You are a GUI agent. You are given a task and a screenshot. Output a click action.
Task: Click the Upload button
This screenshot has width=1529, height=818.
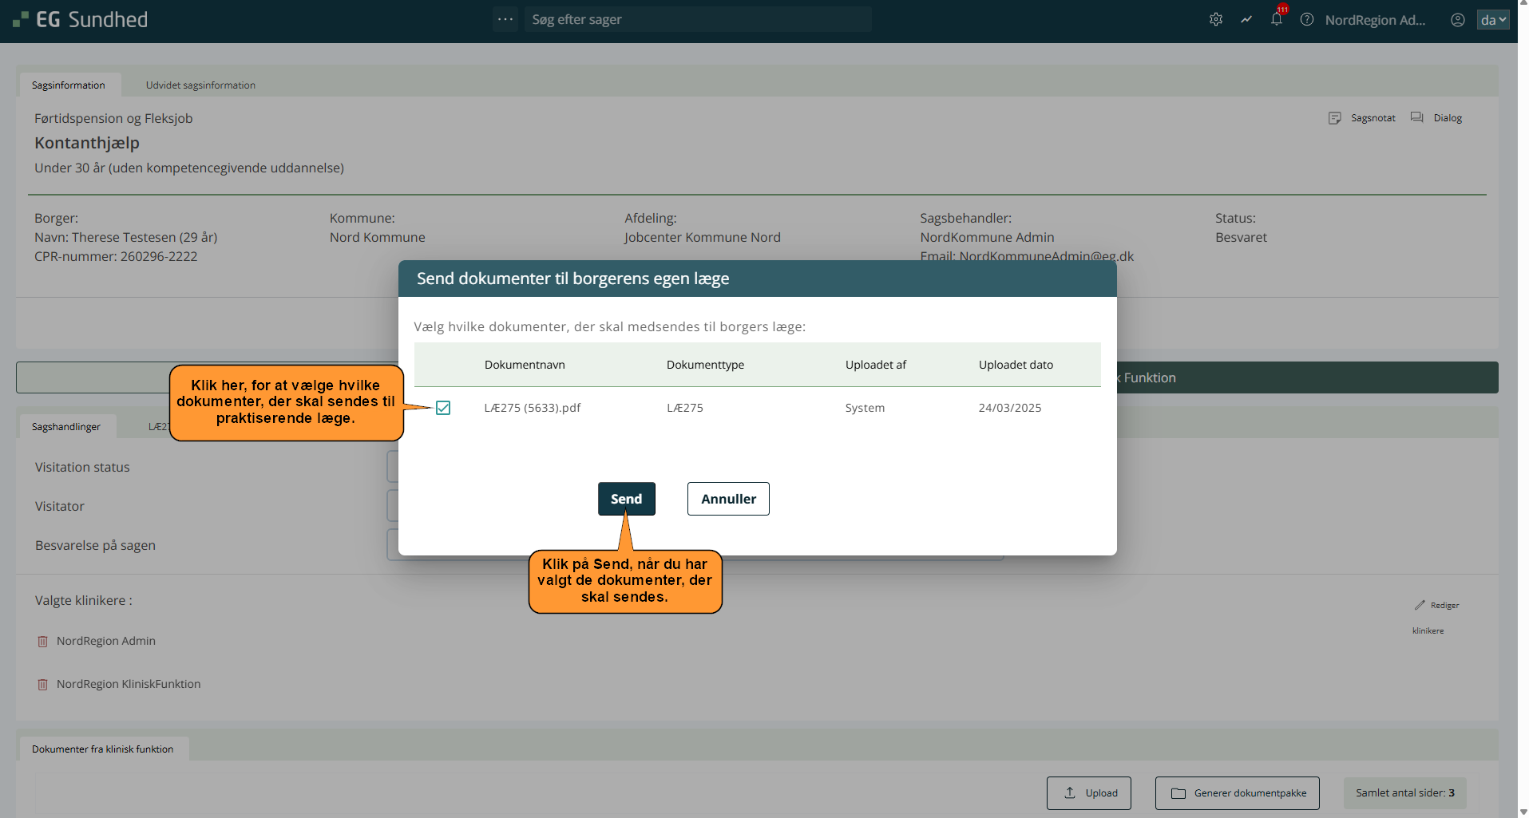(x=1088, y=793)
